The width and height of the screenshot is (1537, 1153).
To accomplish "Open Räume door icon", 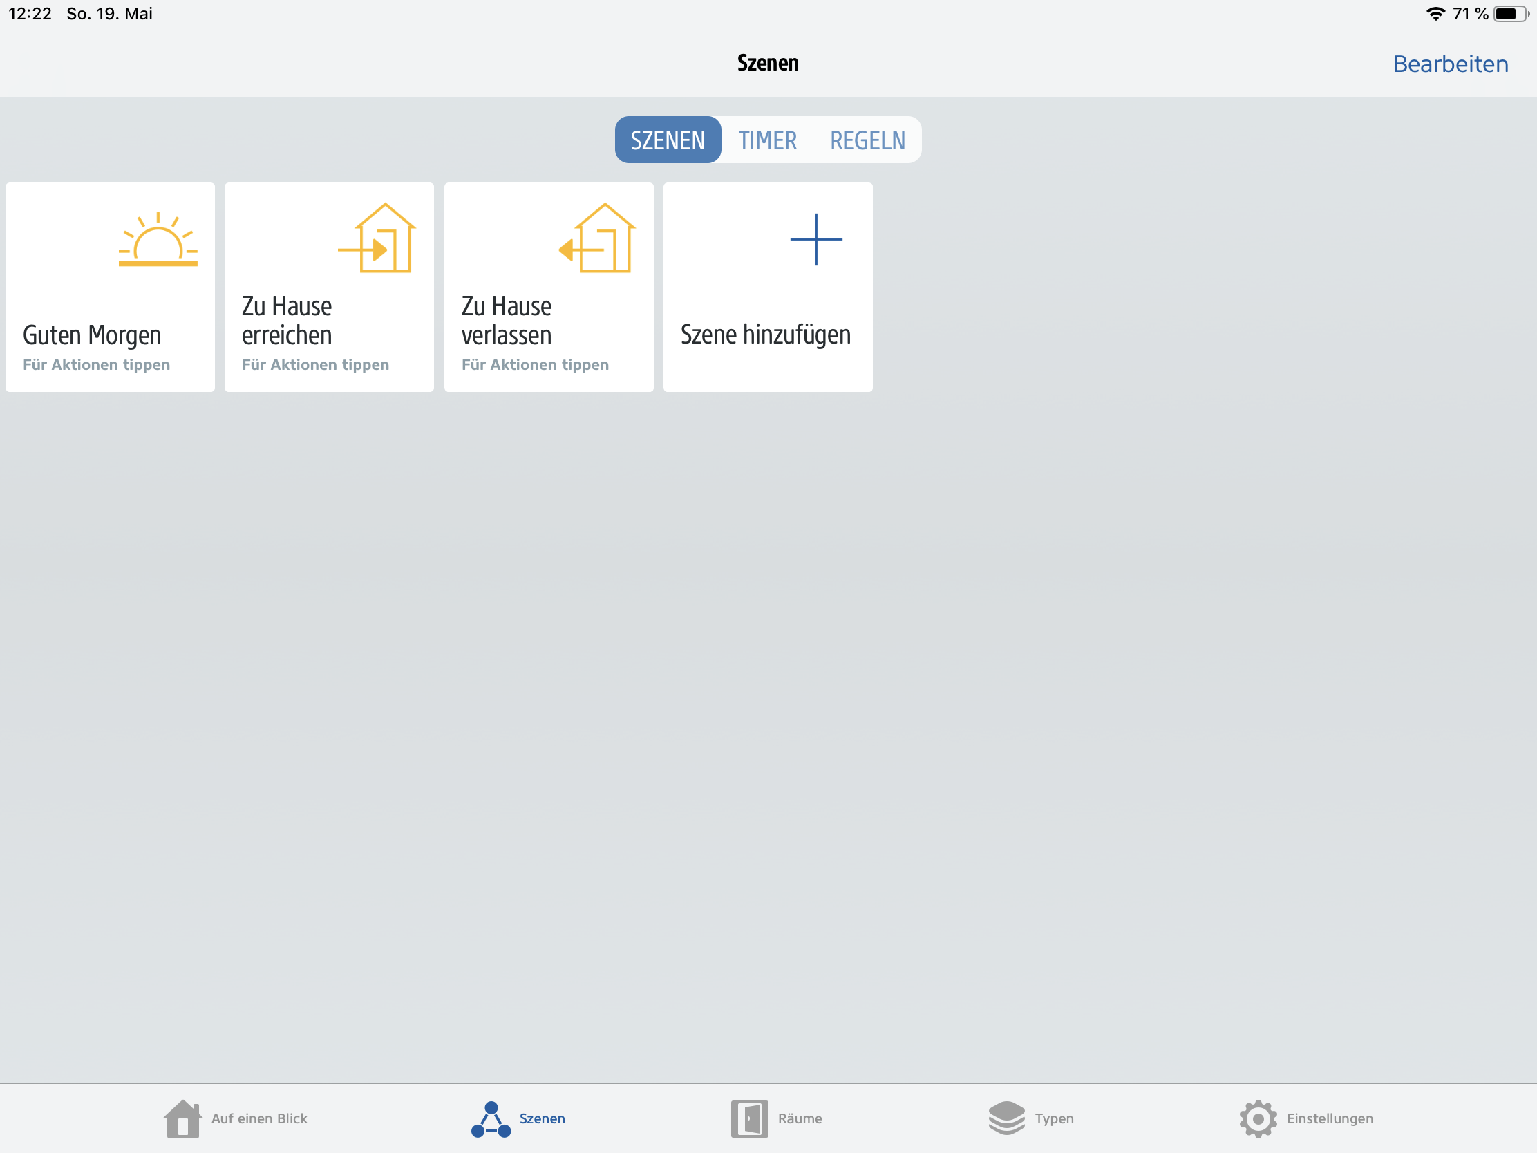I will click(x=749, y=1118).
